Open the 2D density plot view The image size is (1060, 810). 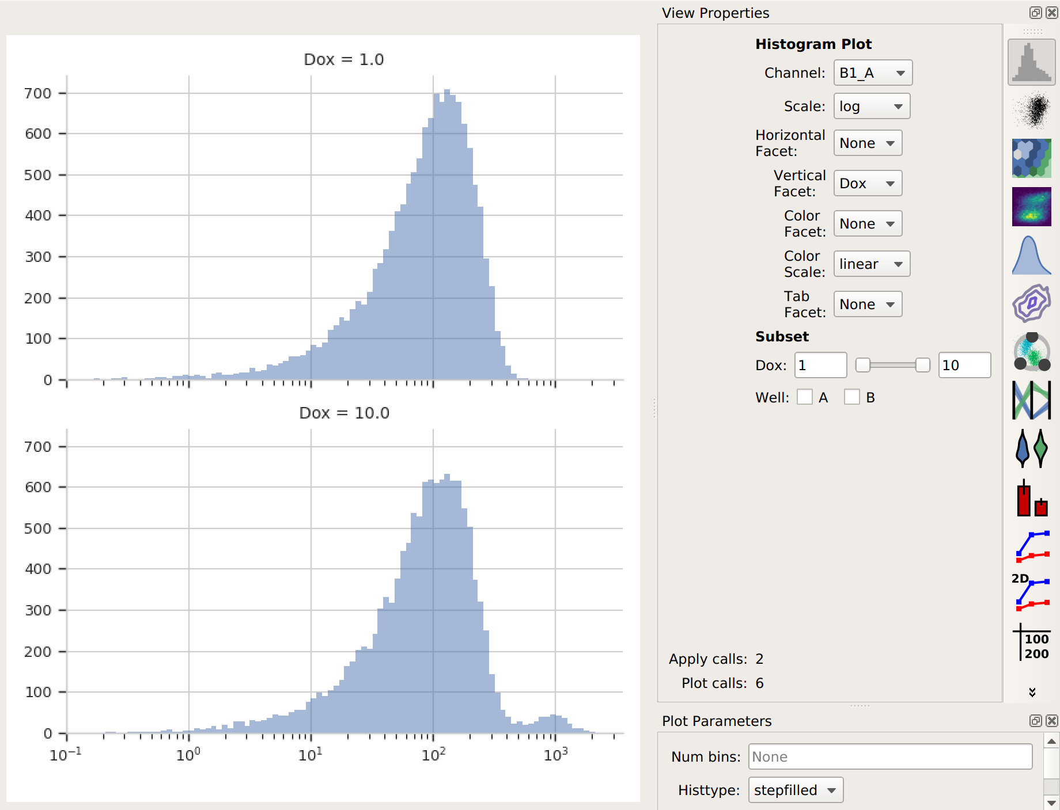(1031, 207)
